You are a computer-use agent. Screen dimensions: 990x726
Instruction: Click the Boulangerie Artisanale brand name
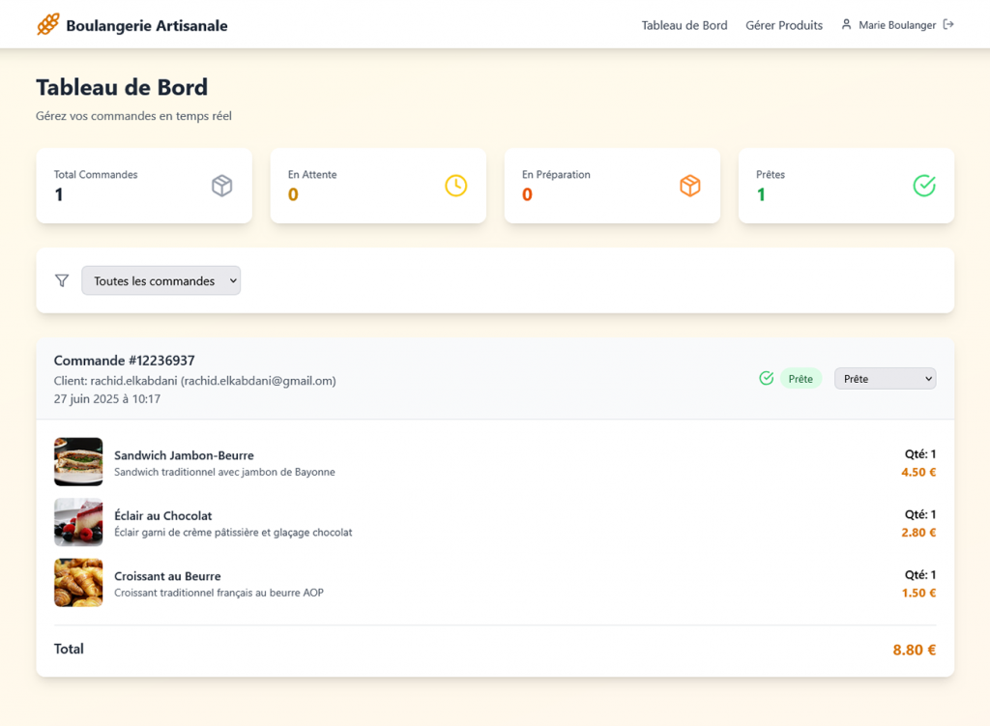[x=147, y=26]
